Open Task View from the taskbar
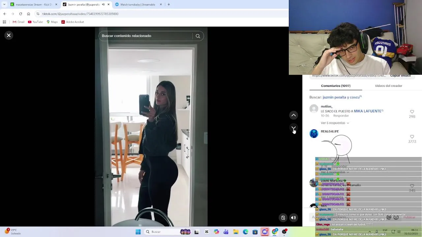Screen dimensions: 422x237 tap(196, 232)
